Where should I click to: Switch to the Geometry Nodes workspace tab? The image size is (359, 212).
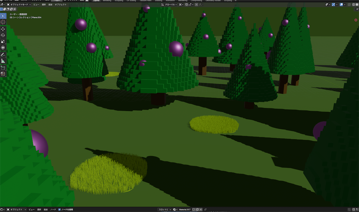[x=213, y=1]
